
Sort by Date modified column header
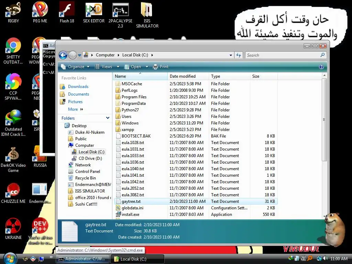point(188,76)
